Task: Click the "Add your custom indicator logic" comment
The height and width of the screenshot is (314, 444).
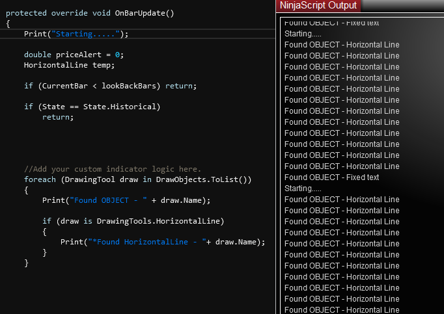Action: click(113, 169)
